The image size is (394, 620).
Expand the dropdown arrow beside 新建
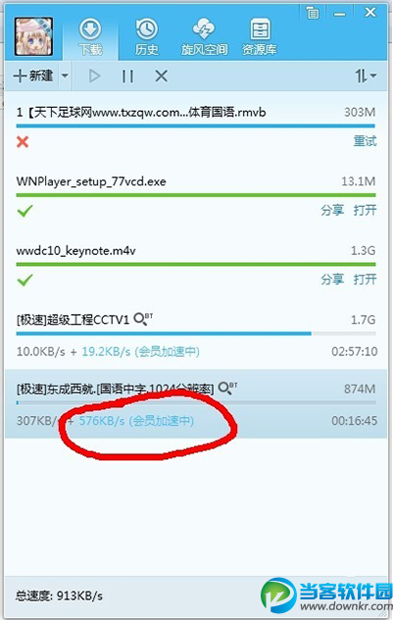tap(66, 76)
